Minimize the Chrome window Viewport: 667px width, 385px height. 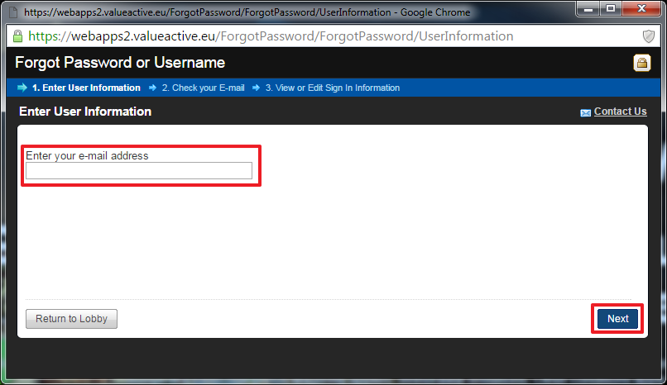click(x=588, y=8)
